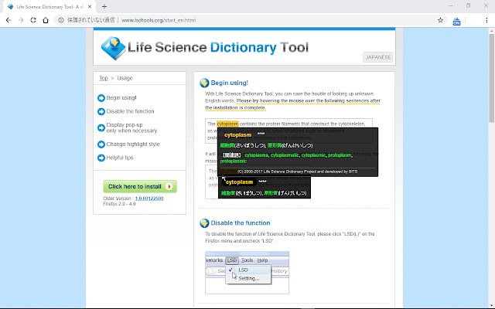Open Helpful tips sidebar link
This screenshot has height=309, width=495.
coord(120,158)
